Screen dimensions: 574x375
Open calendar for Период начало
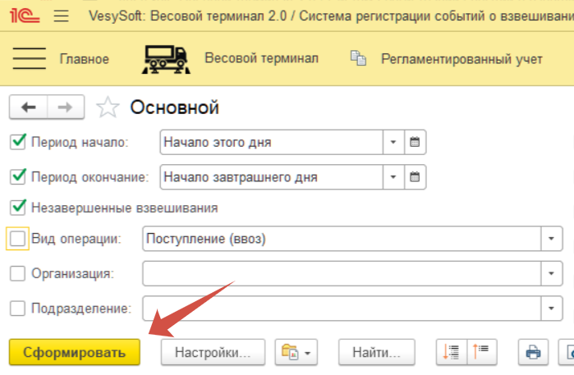pos(415,142)
